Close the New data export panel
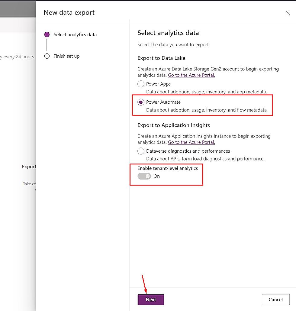This screenshot has width=296, height=311. click(288, 13)
